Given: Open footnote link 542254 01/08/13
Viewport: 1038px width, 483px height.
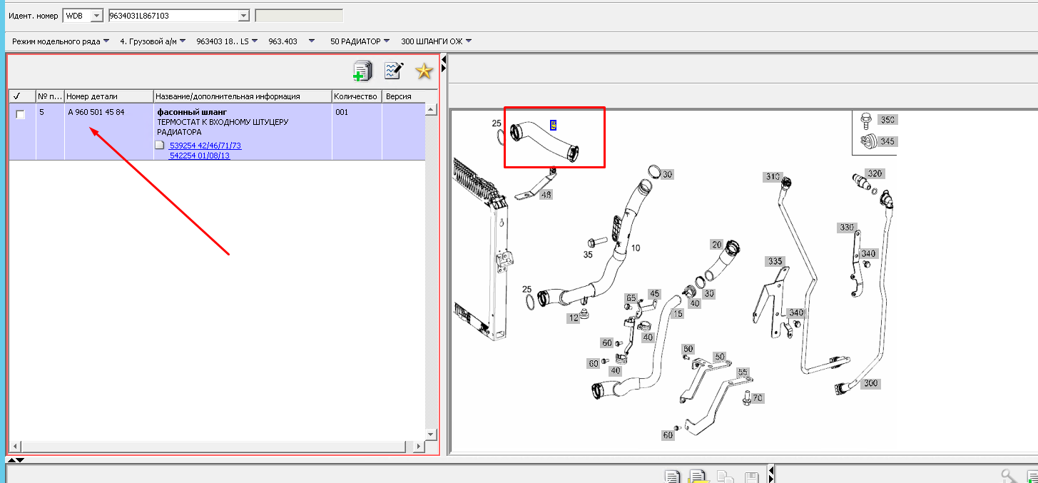Looking at the screenshot, I should (199, 155).
